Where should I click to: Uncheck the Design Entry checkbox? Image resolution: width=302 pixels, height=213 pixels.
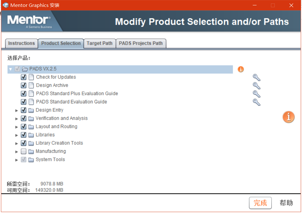(x=24, y=110)
